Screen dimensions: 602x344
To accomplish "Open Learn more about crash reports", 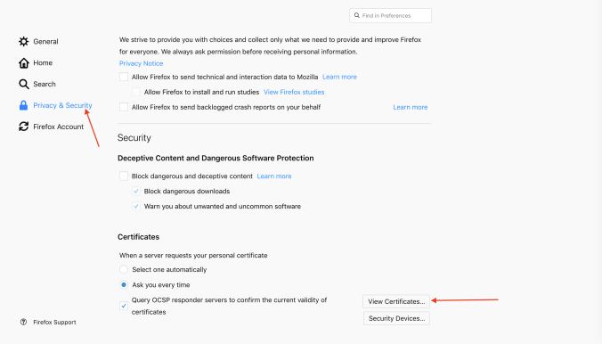I will point(411,107).
